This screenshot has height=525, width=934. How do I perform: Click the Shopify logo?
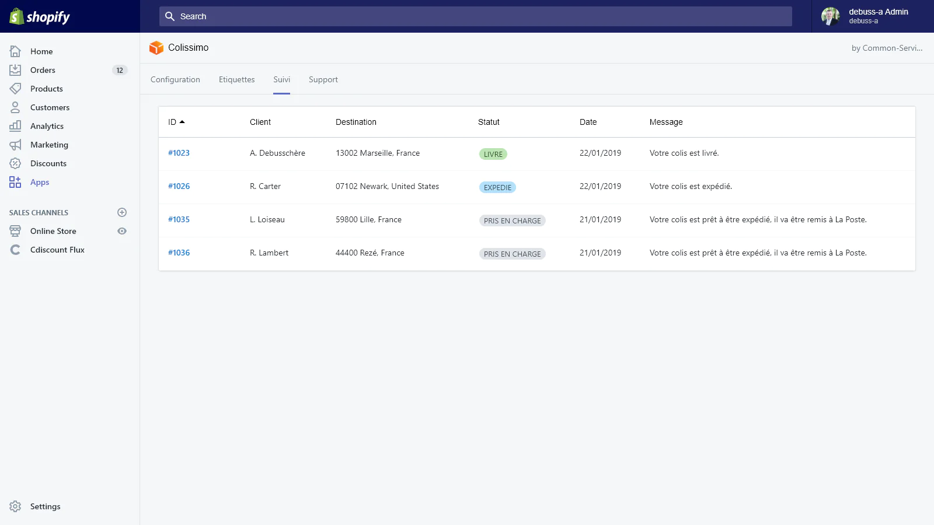pos(40,16)
